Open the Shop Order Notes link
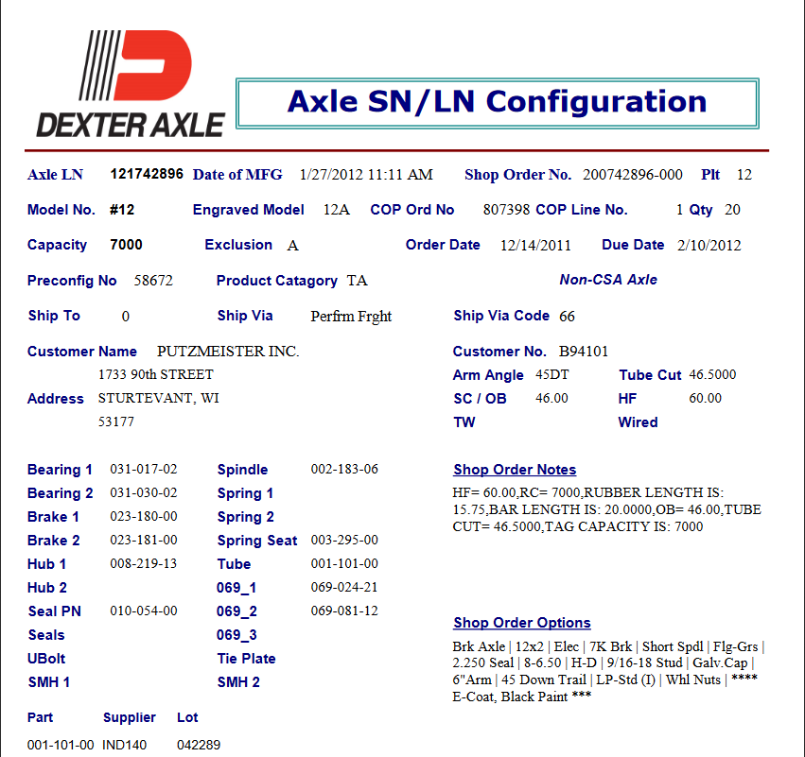Screen dimensions: 805x757 tap(515, 470)
